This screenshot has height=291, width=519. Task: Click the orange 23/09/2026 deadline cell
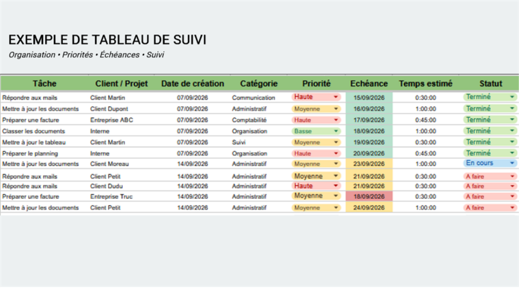(369, 164)
